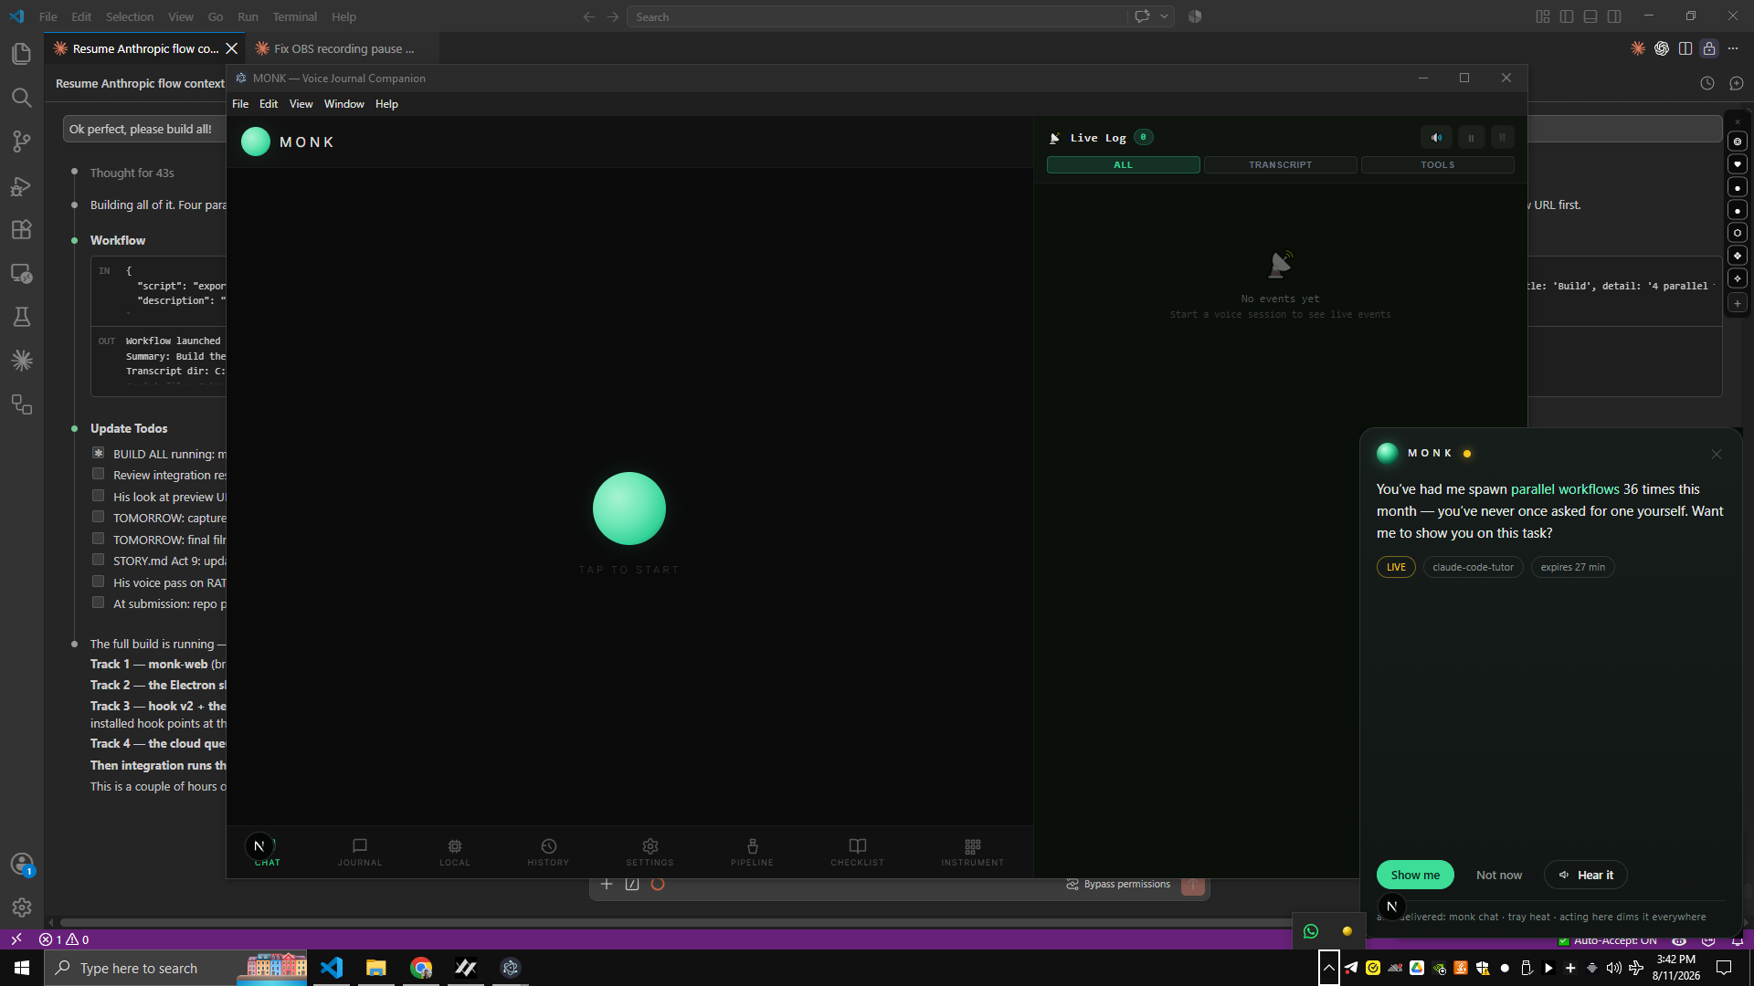Open View menu in MONK window
1754x986 pixels.
[301, 104]
